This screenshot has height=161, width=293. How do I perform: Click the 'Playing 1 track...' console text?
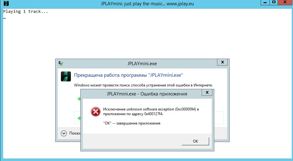[x=25, y=12]
